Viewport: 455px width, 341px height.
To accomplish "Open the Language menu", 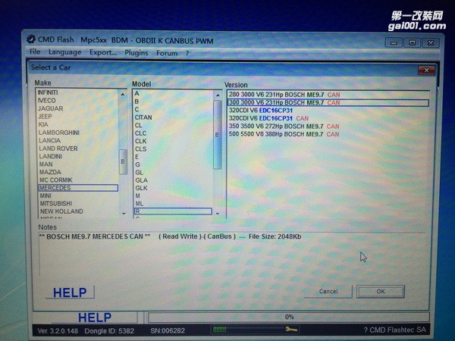I will [x=64, y=52].
